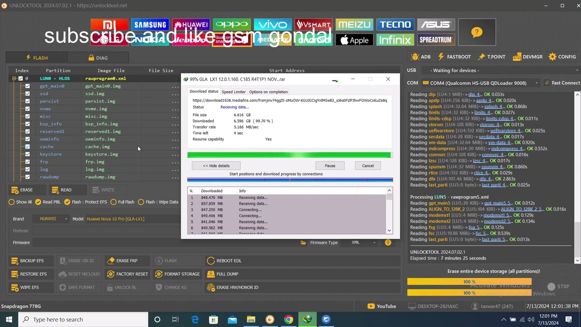Select the Huawei brand logo
581x327 pixels.
click(x=191, y=25)
